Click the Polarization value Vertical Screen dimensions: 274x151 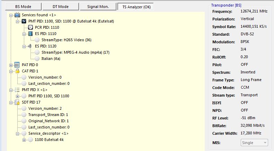click(x=247, y=19)
